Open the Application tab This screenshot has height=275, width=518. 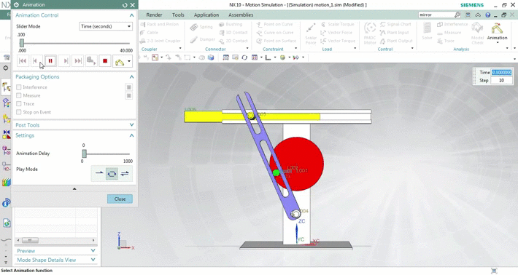click(x=206, y=15)
